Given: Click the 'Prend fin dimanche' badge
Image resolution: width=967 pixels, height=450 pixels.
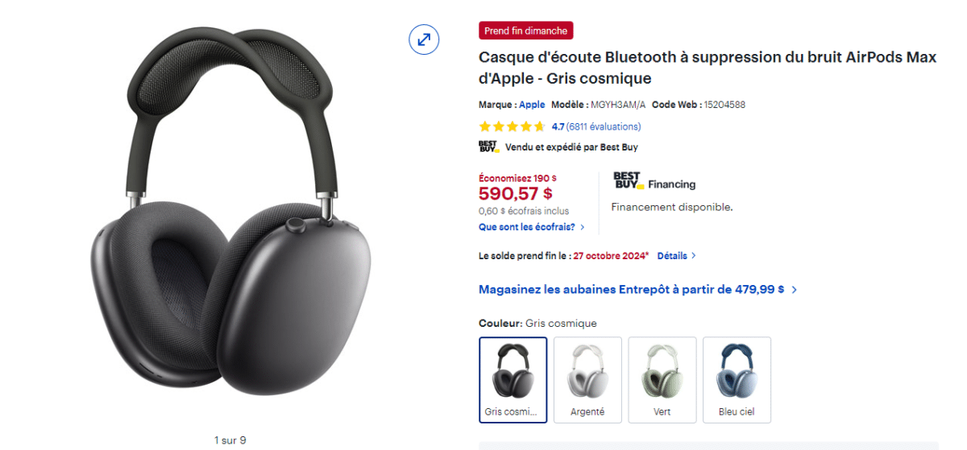Looking at the screenshot, I should pyautogui.click(x=526, y=31).
